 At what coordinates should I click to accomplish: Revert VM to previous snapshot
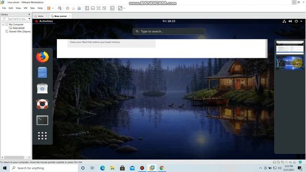[73, 8]
